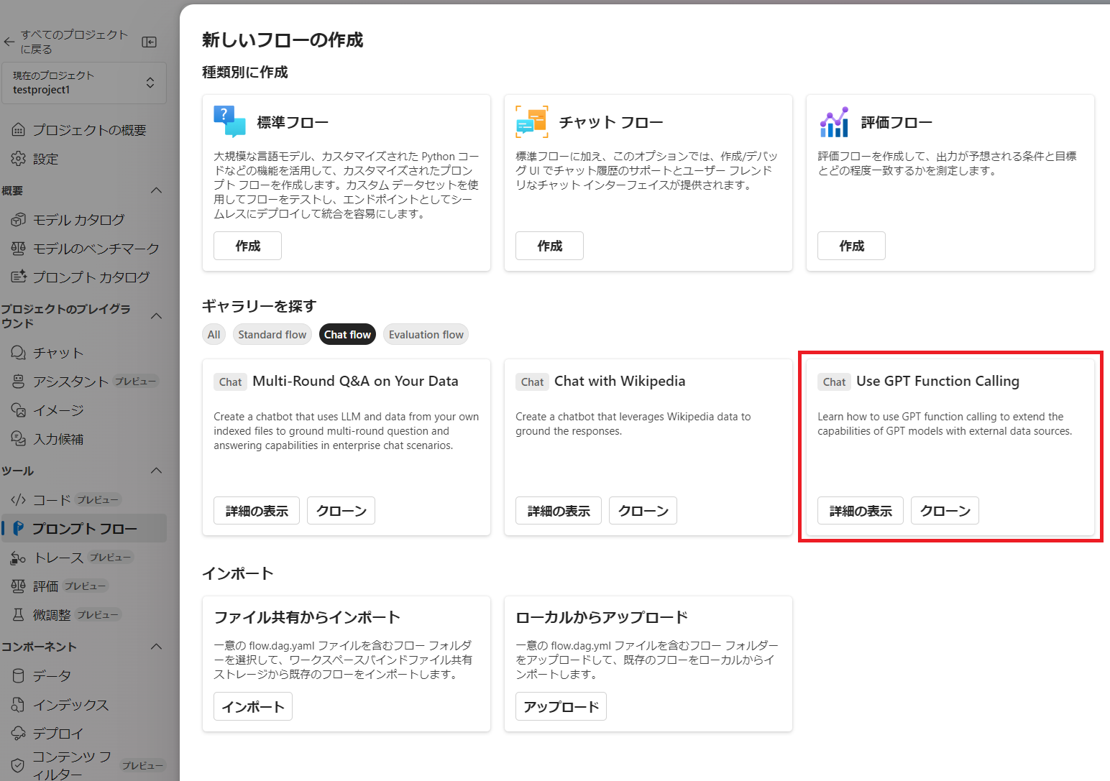The height and width of the screenshot is (781, 1110).
Task: Click the 標準フロー card icon
Action: tap(230, 121)
